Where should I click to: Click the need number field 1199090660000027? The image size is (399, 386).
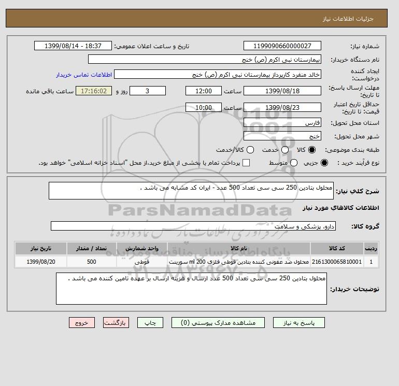(x=282, y=46)
